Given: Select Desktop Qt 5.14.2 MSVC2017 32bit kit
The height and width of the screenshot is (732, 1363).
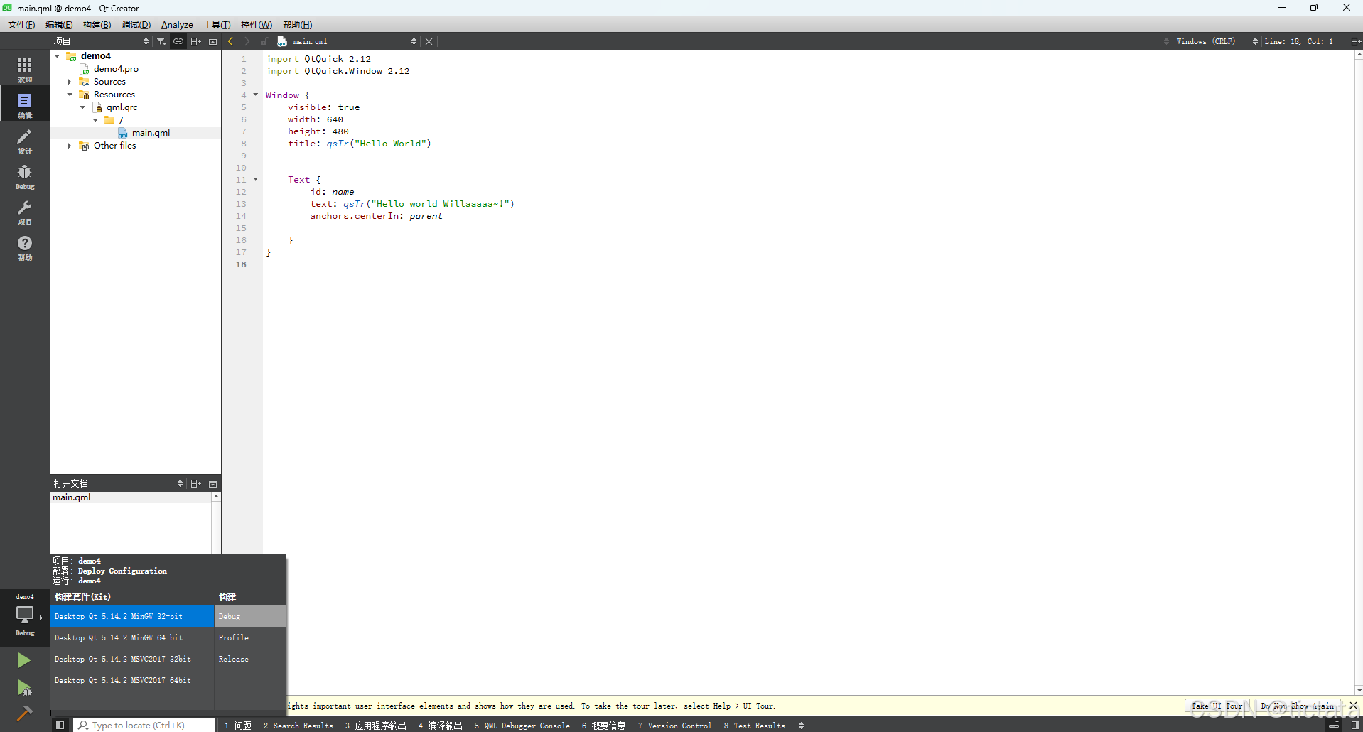Looking at the screenshot, I should click(x=132, y=659).
